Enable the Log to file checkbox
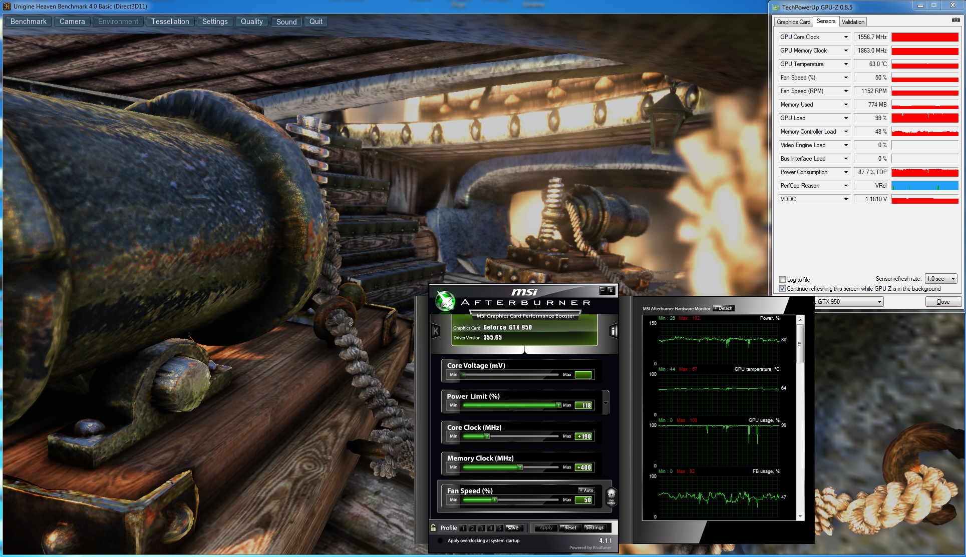966x557 pixels. click(x=782, y=280)
